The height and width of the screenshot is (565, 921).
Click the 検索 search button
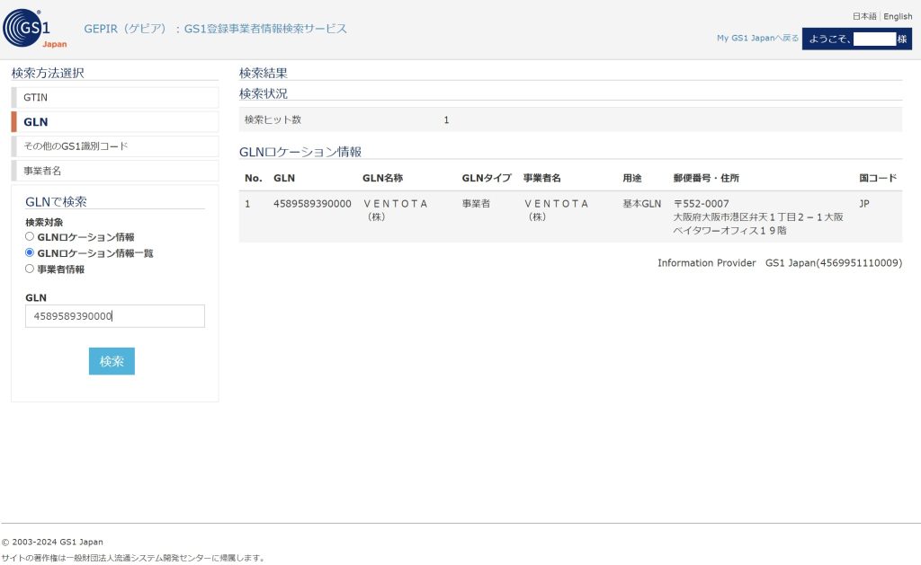[x=112, y=361]
